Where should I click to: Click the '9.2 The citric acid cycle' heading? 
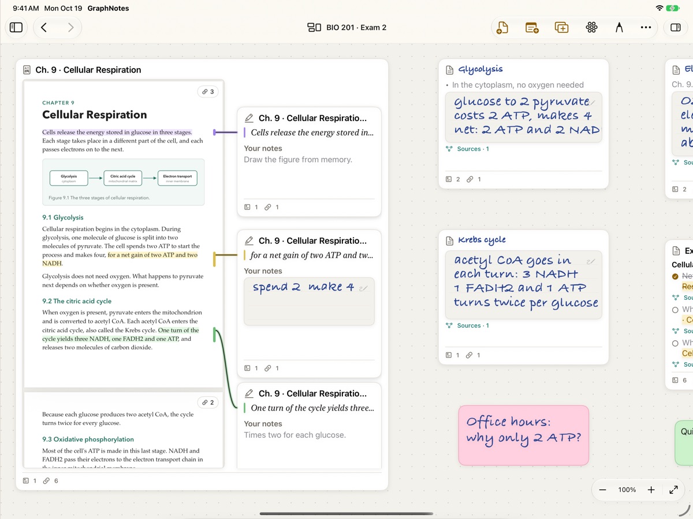pos(77,301)
